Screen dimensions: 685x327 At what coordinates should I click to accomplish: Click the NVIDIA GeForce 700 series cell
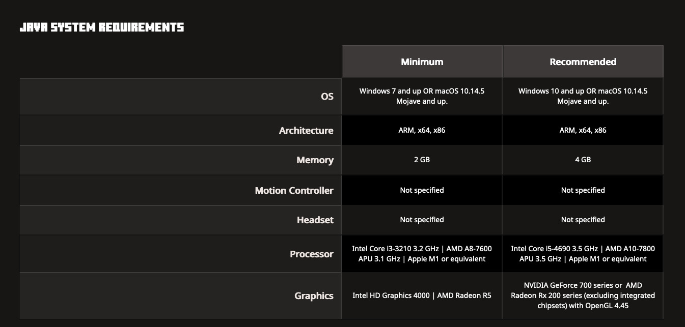tap(583, 295)
